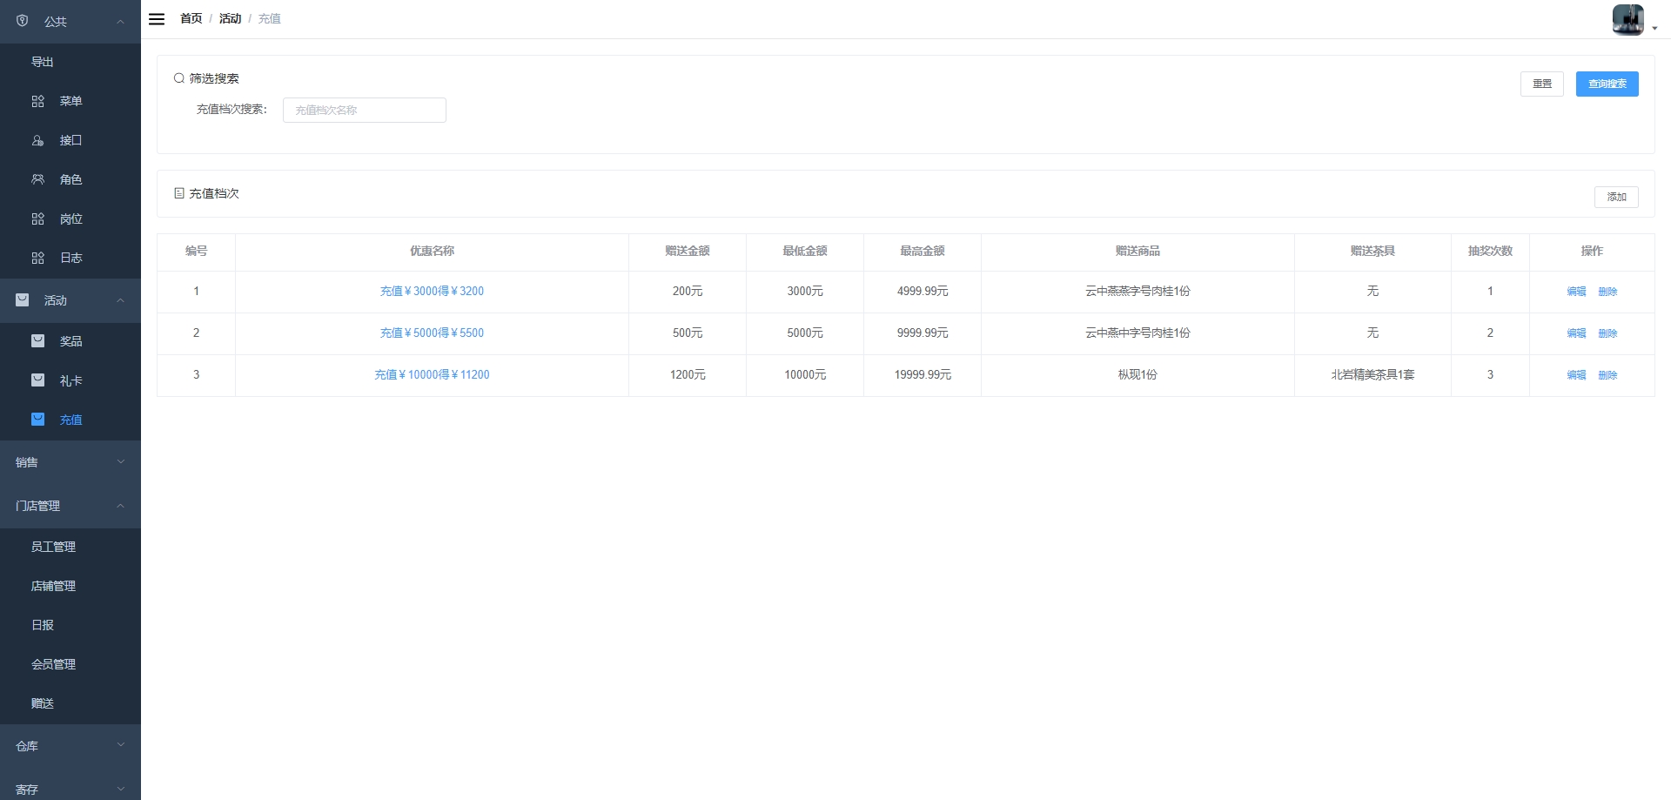Open the 接口 sidebar item
Screen dimensions: 1671x800
tap(70, 140)
